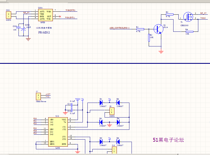Viewport: 210px width, 155px height.
Task: Select the U13 L298 driver chip body
Action: [x=58, y=132]
